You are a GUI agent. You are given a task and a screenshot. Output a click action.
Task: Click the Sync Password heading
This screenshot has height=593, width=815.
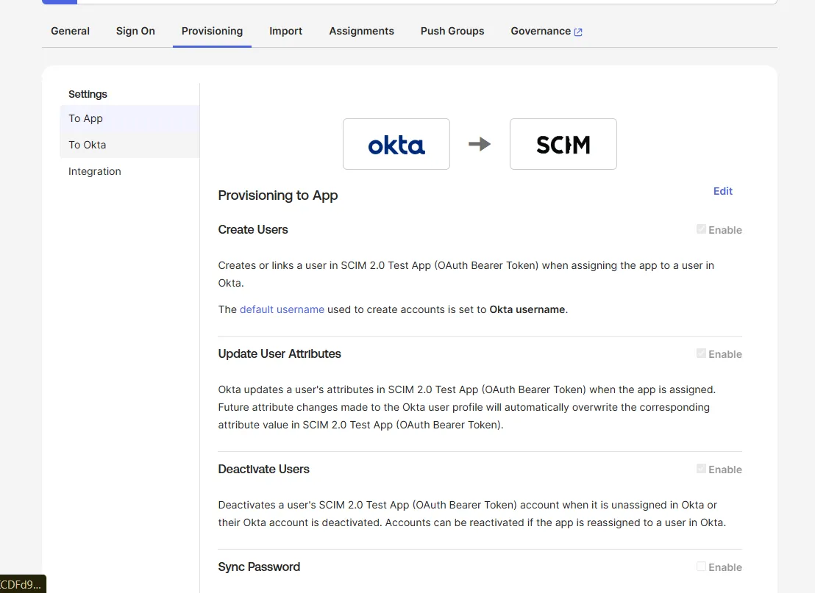259,567
